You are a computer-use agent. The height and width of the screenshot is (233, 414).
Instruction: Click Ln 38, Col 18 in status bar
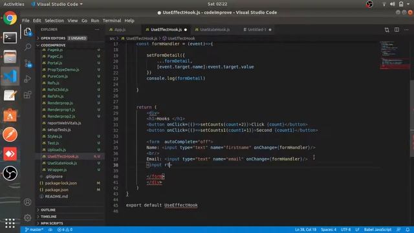click(305, 230)
